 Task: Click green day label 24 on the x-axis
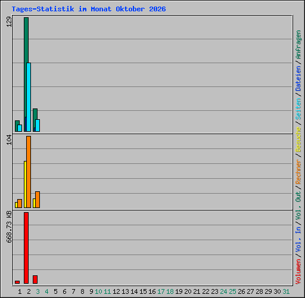(223, 291)
